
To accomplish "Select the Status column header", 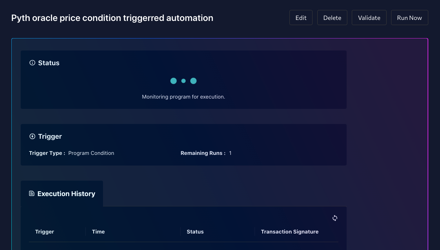I will click(x=195, y=231).
